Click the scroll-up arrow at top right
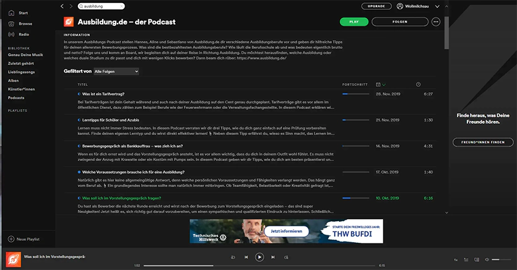The width and height of the screenshot is (517, 270). [x=446, y=6]
